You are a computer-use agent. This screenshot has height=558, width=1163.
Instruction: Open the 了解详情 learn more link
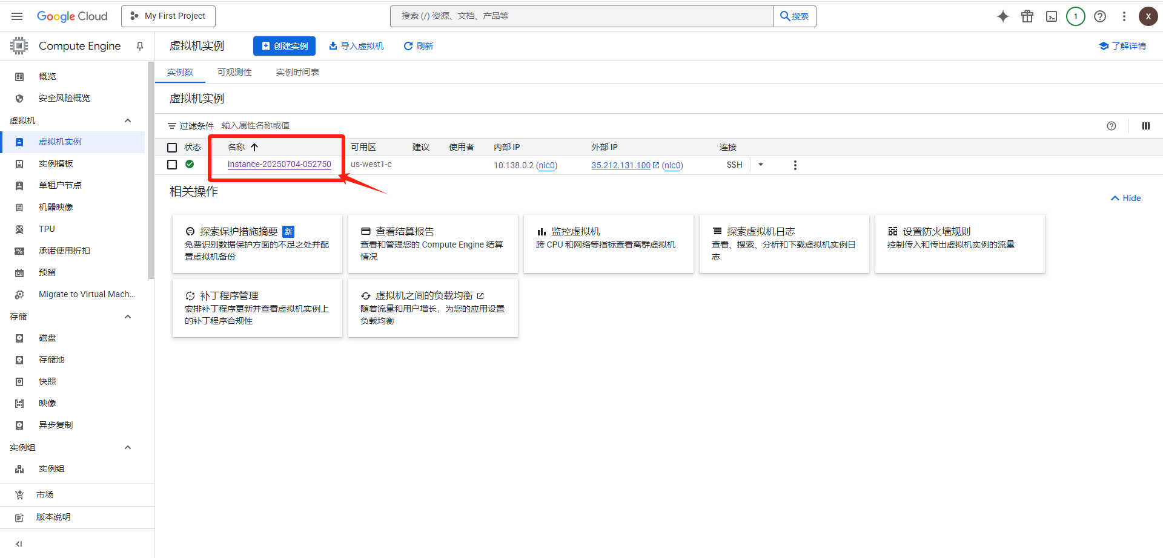click(x=1122, y=46)
